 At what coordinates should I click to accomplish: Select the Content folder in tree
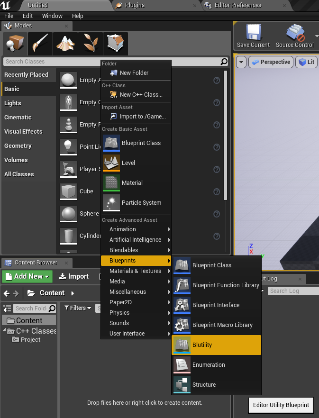click(x=29, y=320)
